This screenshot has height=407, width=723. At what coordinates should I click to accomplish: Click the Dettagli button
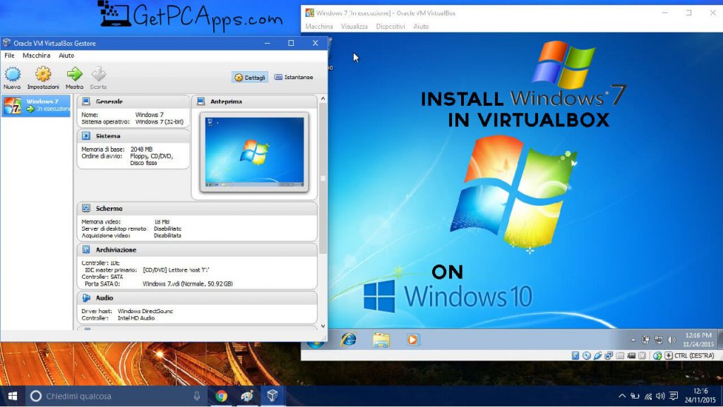pyautogui.click(x=249, y=77)
